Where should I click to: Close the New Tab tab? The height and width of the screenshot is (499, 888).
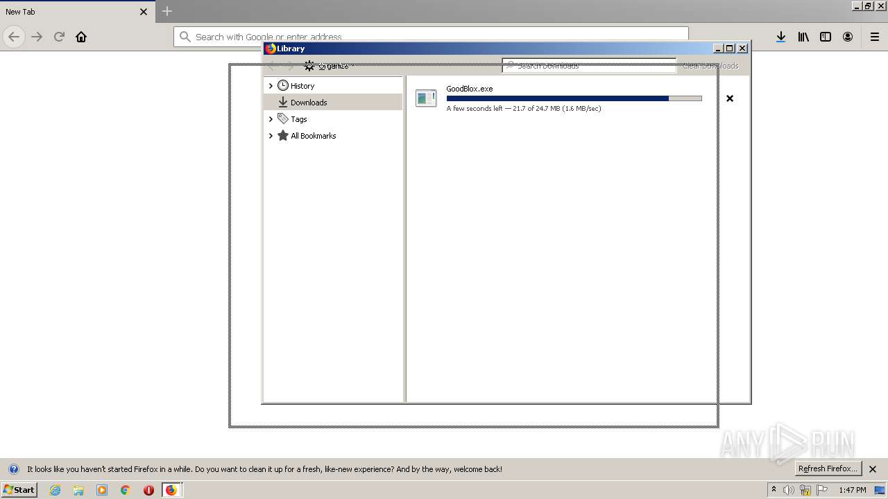point(144,12)
